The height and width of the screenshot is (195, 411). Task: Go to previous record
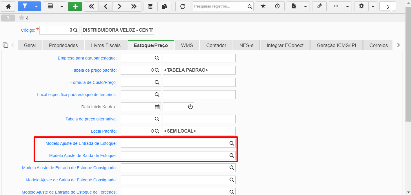click(x=106, y=6)
